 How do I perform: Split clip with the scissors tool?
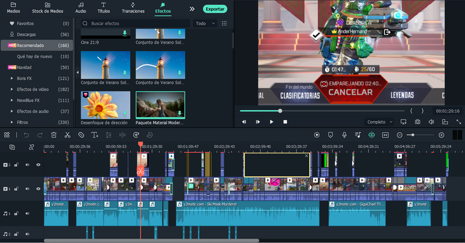(67, 135)
